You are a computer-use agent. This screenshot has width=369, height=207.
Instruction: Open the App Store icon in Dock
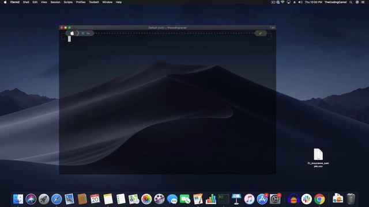[x=262, y=200]
